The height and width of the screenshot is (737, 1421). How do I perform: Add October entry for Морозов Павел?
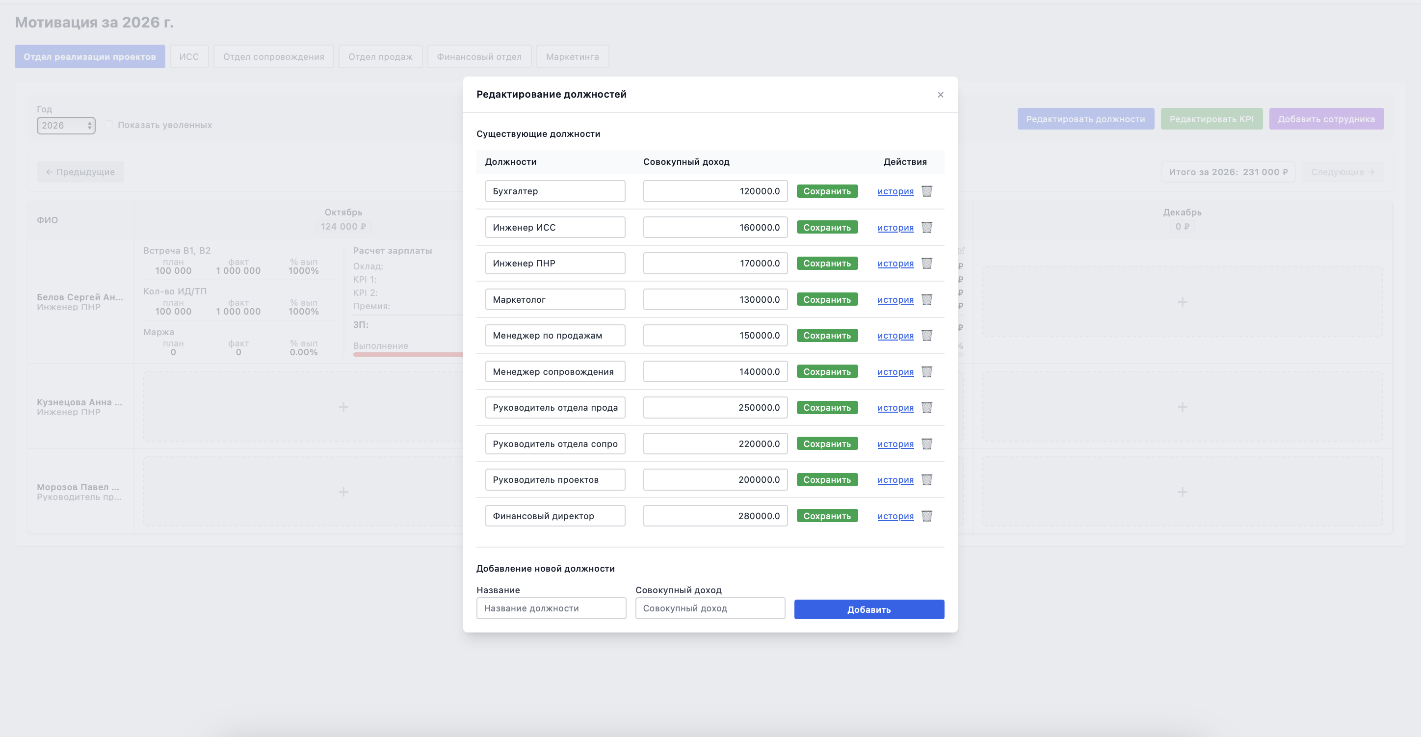[x=343, y=492]
